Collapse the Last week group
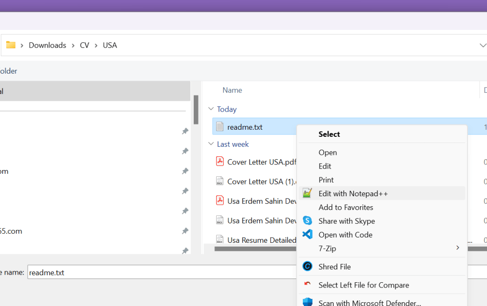 pyautogui.click(x=211, y=144)
